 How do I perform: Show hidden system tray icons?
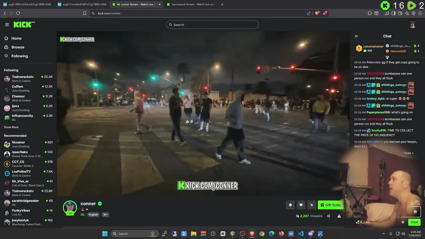(x=383, y=234)
